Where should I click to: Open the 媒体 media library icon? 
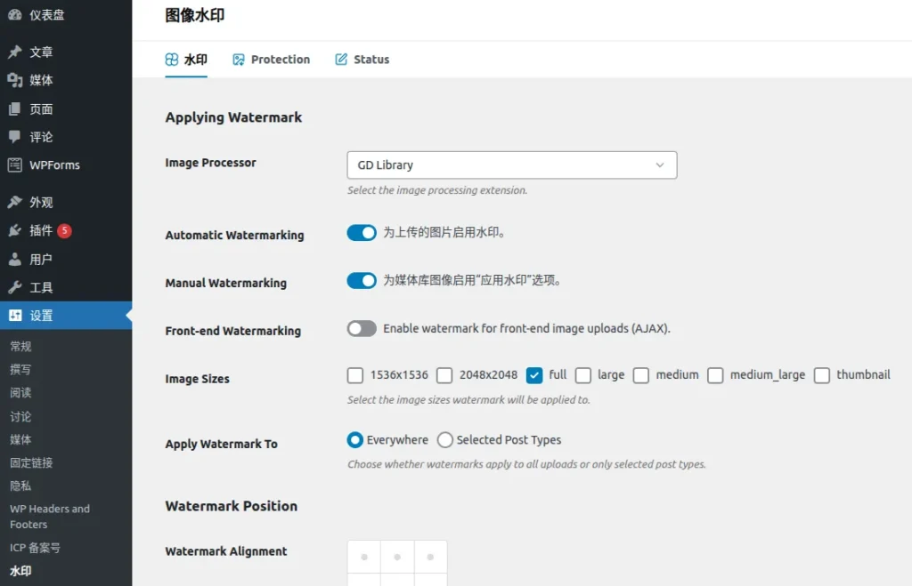tap(16, 80)
